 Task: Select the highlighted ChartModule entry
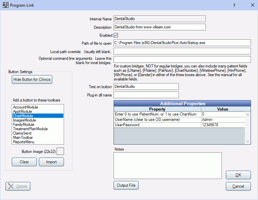pos(38,116)
